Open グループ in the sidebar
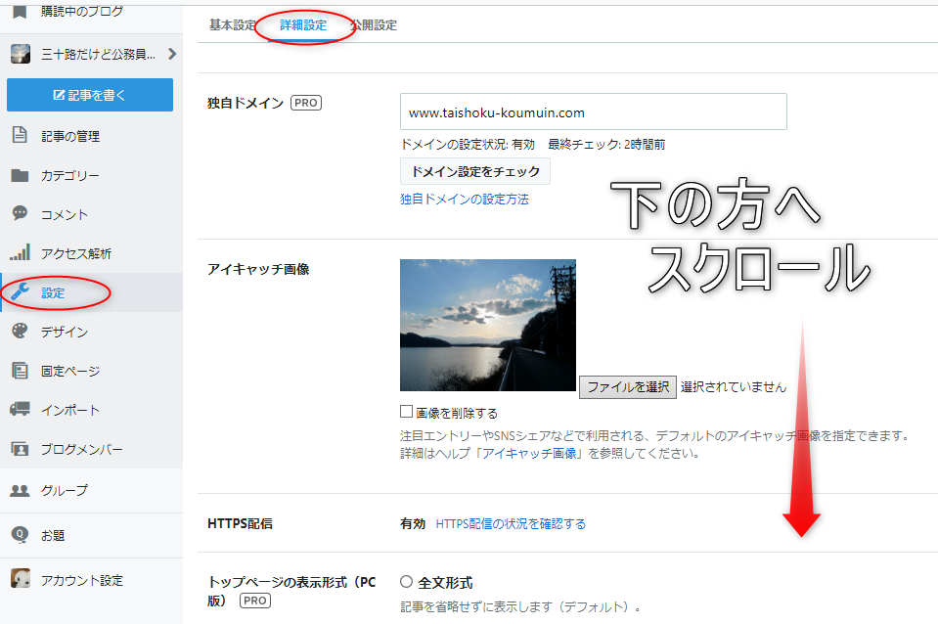Image resolution: width=938 pixels, height=624 pixels. click(x=65, y=491)
